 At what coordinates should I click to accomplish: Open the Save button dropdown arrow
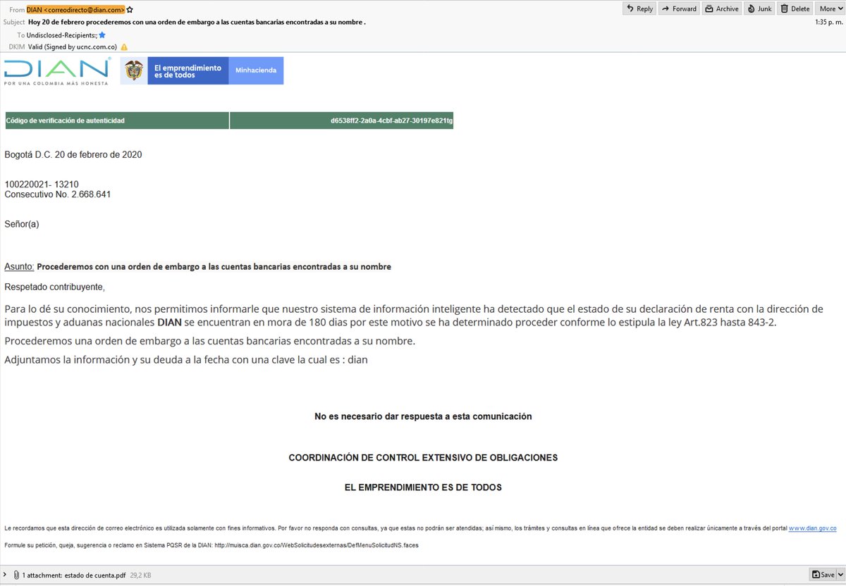(x=839, y=575)
